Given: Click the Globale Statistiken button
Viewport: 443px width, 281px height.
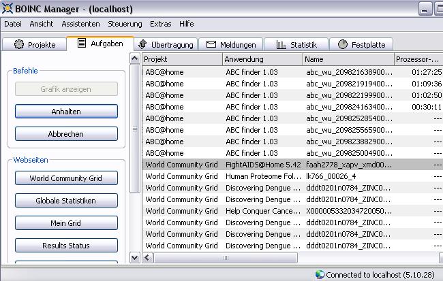Looking at the screenshot, I should pyautogui.click(x=66, y=201).
